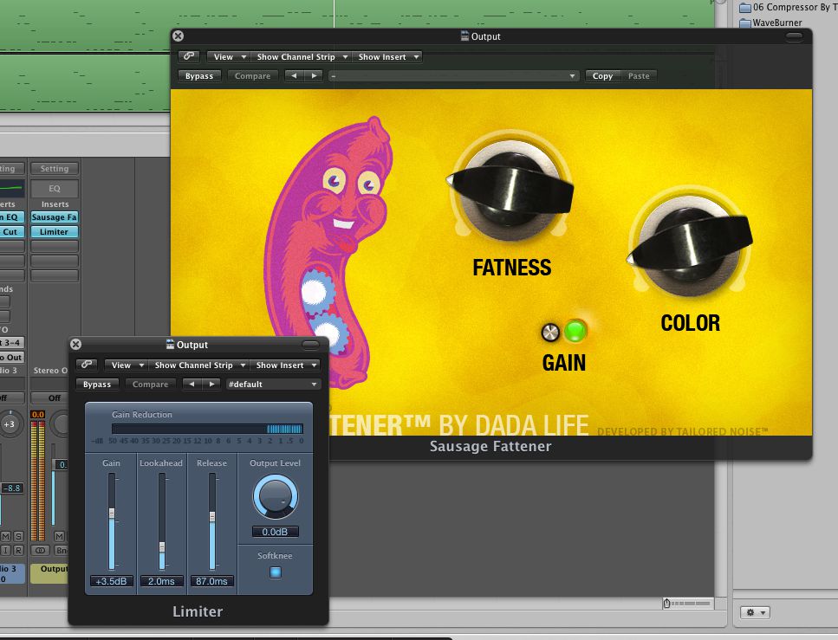Click the small gain knob beside green LED

point(550,333)
